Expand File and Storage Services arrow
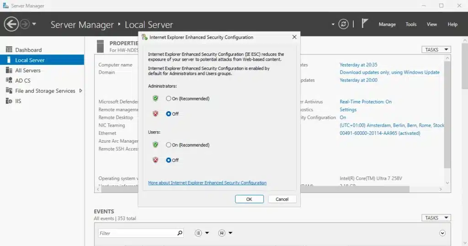The image size is (468, 246). (81, 91)
